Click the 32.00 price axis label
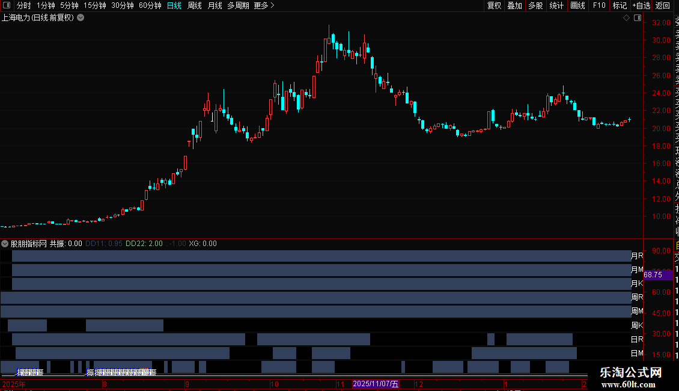This screenshot has height=391, width=679. (661, 22)
